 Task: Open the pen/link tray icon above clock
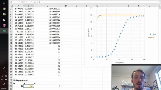(x=4, y=84)
